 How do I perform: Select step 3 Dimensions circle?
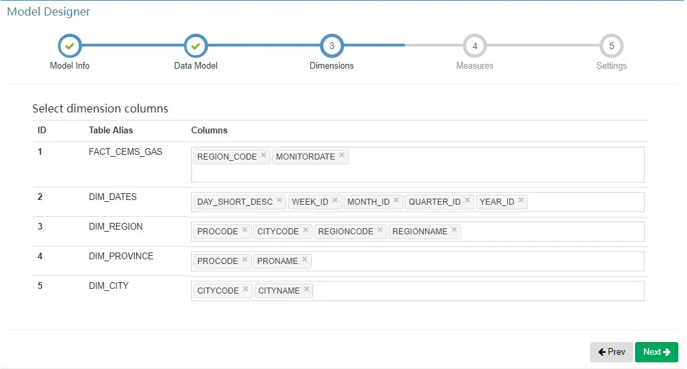click(331, 46)
